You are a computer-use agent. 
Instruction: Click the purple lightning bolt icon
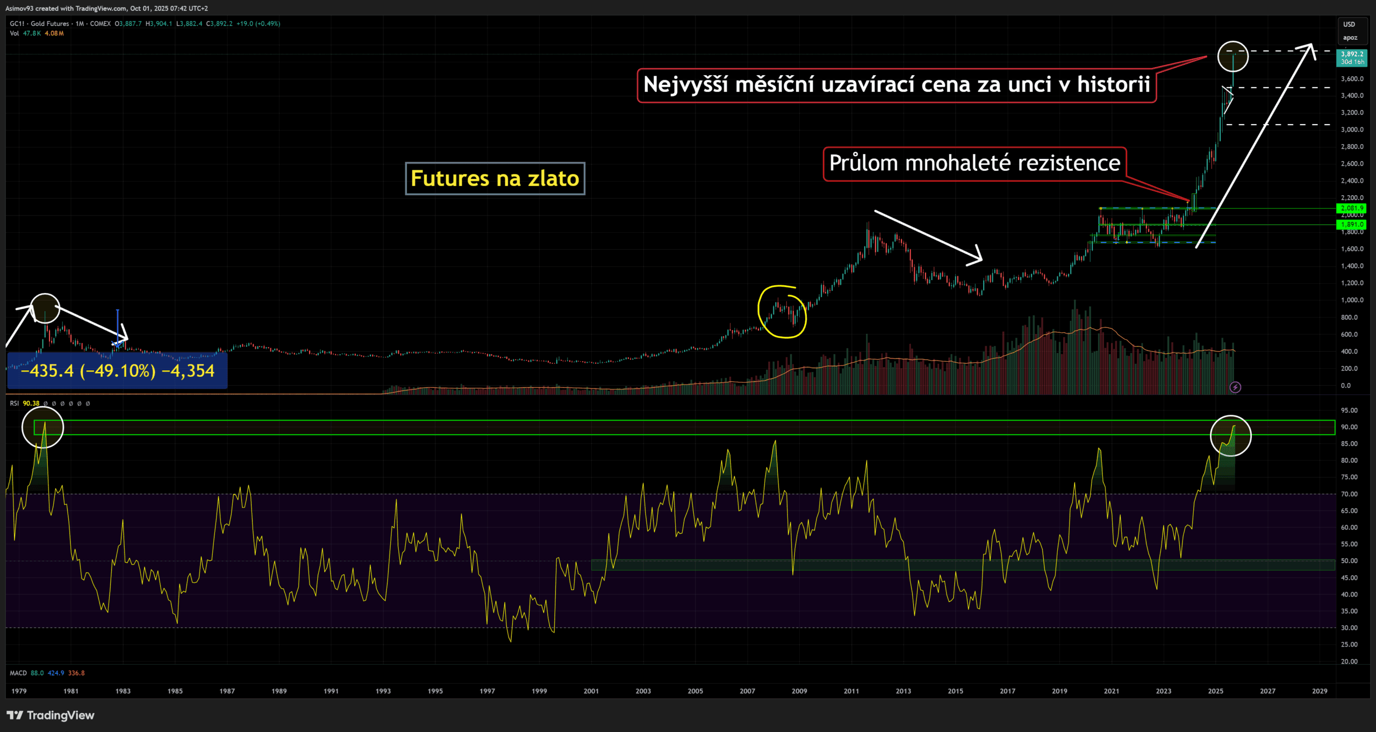(1235, 387)
